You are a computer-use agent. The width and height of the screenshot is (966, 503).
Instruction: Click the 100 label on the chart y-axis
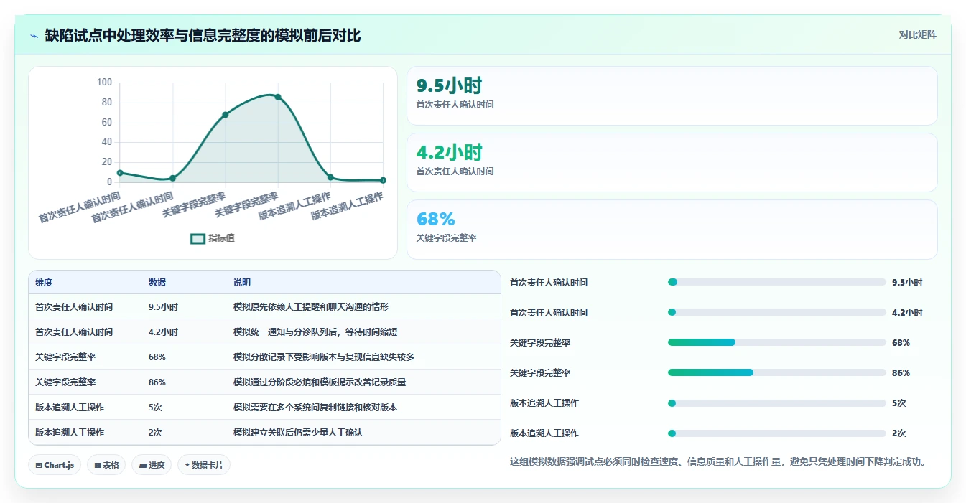tap(105, 83)
